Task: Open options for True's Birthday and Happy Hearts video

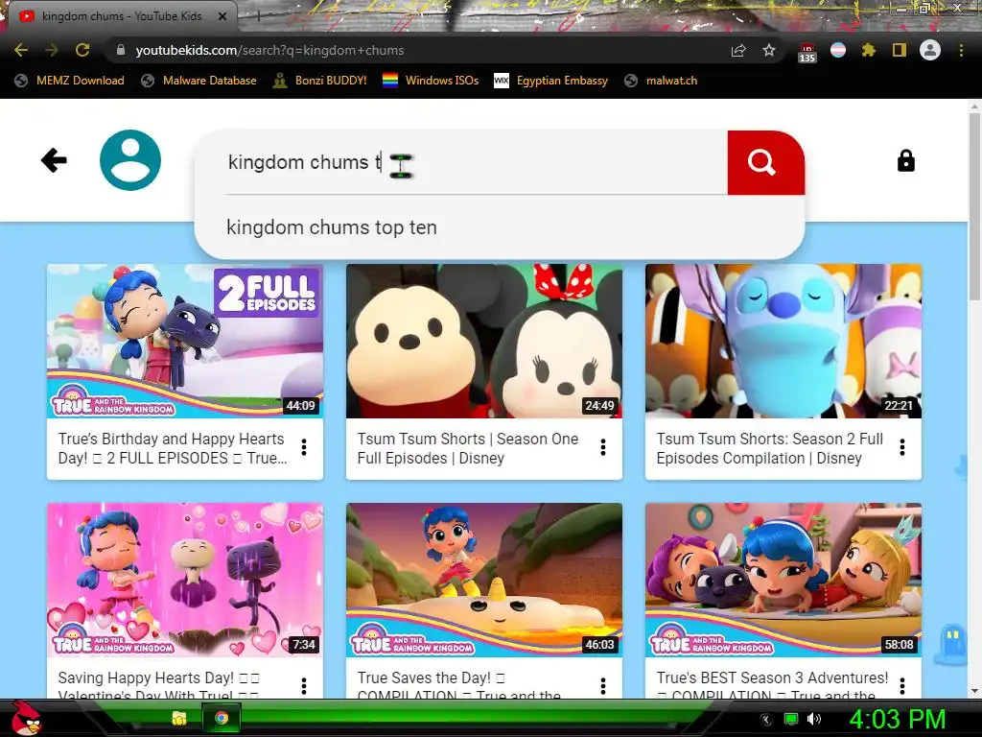Action: coord(304,447)
